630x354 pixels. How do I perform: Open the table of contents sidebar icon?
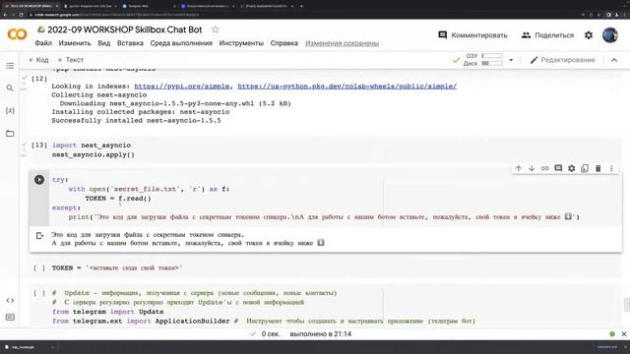(10, 66)
